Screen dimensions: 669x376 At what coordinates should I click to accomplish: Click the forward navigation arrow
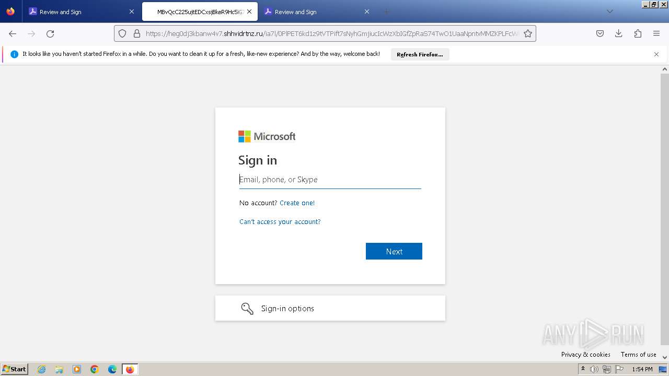[x=31, y=33]
